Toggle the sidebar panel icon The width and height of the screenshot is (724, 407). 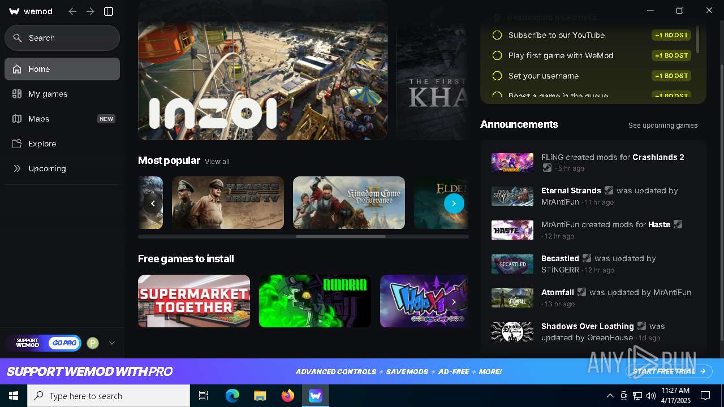click(x=109, y=11)
